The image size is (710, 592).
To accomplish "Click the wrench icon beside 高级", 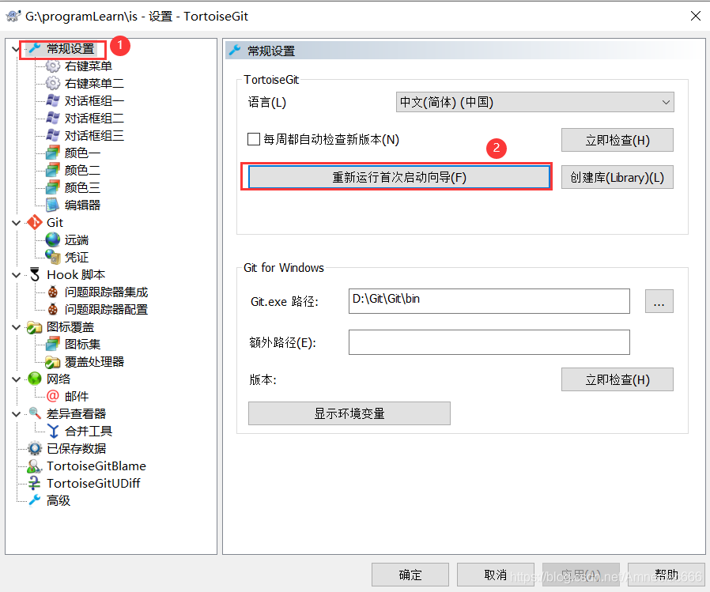I will (35, 500).
